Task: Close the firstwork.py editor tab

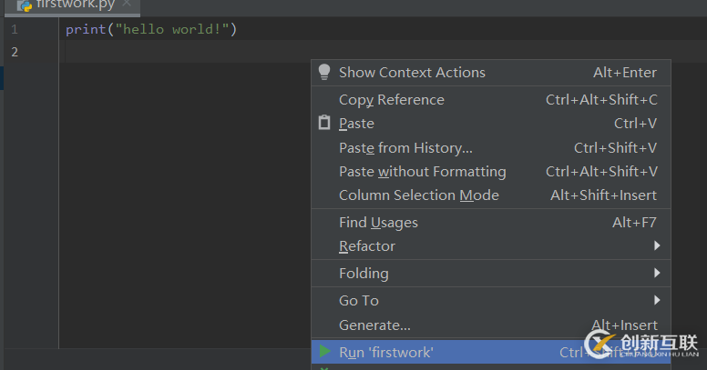Action: [126, 4]
